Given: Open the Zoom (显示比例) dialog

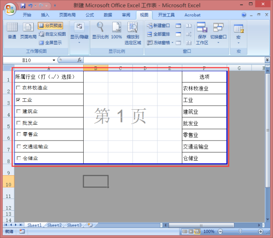Looking at the screenshot, I should pos(100,30).
